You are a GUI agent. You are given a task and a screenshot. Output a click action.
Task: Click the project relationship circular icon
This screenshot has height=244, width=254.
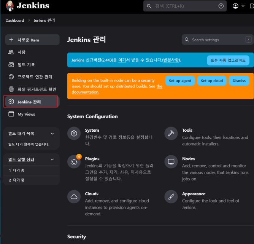click(x=11, y=77)
